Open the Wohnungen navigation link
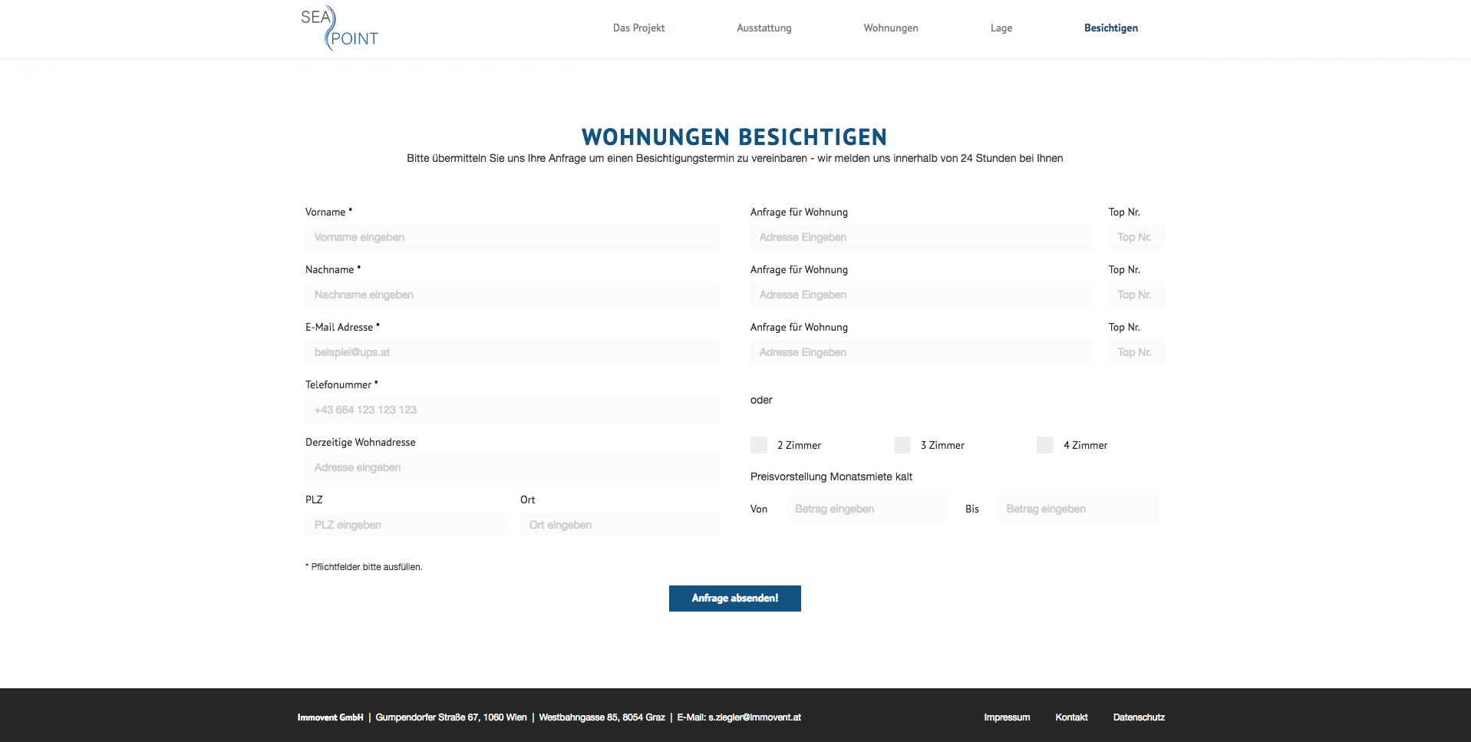1471x742 pixels. click(890, 28)
